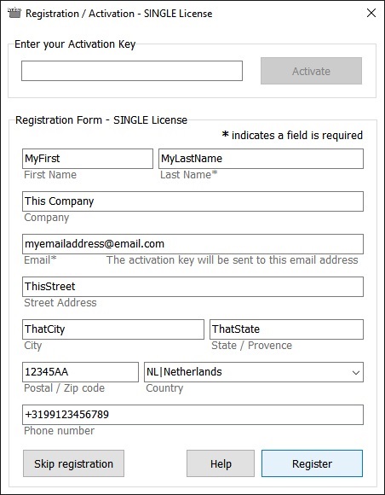The height and width of the screenshot is (495, 385).
Task: Open Help for the registration form
Action: (221, 463)
